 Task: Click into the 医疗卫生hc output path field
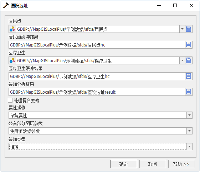click(x=97, y=76)
